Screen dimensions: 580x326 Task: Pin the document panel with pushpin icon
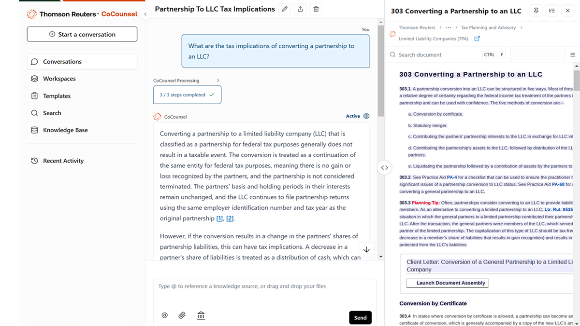point(536,11)
